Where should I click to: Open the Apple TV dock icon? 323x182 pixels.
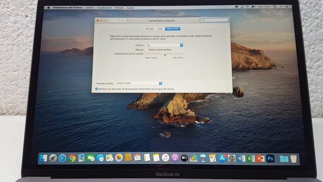(184, 158)
